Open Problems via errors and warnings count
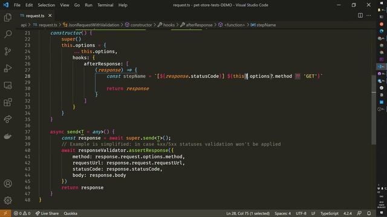 tap(22, 213)
